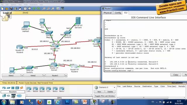Select the Hubs device category icon
Viewport: 187px width, 105px height.
13,88
